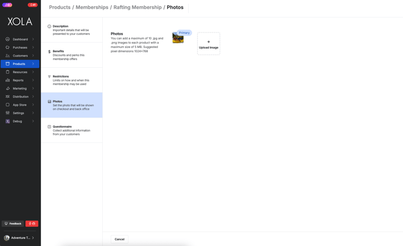403x246 pixels.
Task: Click the 'Collect additional information' text
Action: [72, 130]
